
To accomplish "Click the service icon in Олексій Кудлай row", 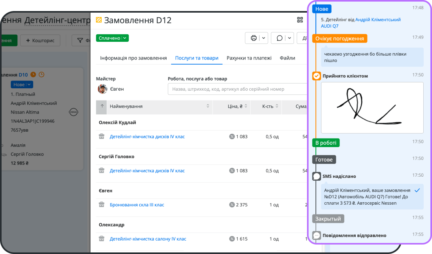I will [102, 136].
